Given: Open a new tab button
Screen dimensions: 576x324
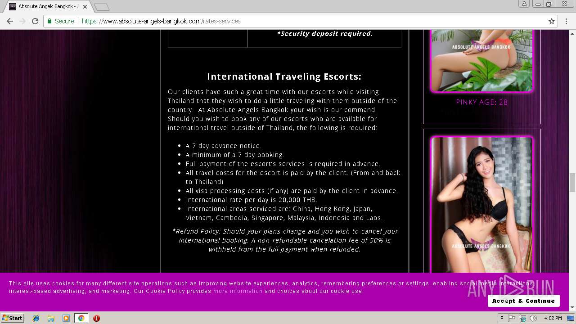Looking at the screenshot, I should click(x=102, y=7).
